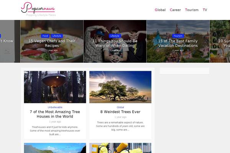The image size is (230, 153).
Task: Open the TV menu item
Action: (x=205, y=10)
